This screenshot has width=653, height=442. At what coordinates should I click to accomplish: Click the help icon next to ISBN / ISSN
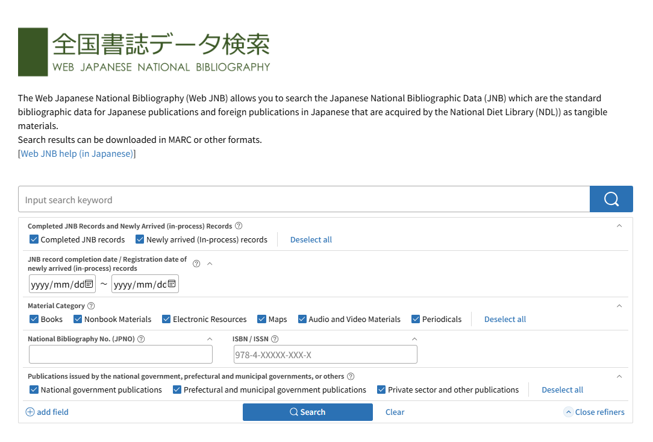point(275,338)
